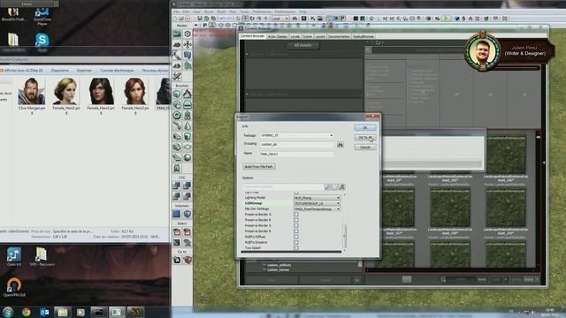Open Chrome from the taskbar
This screenshot has width=566, height=318.
point(26,312)
